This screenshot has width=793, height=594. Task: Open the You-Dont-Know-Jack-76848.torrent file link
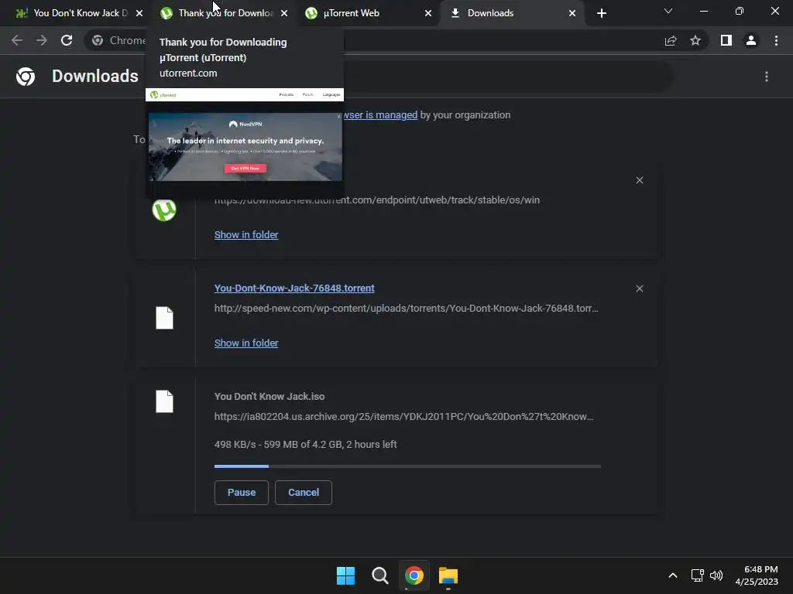click(294, 288)
